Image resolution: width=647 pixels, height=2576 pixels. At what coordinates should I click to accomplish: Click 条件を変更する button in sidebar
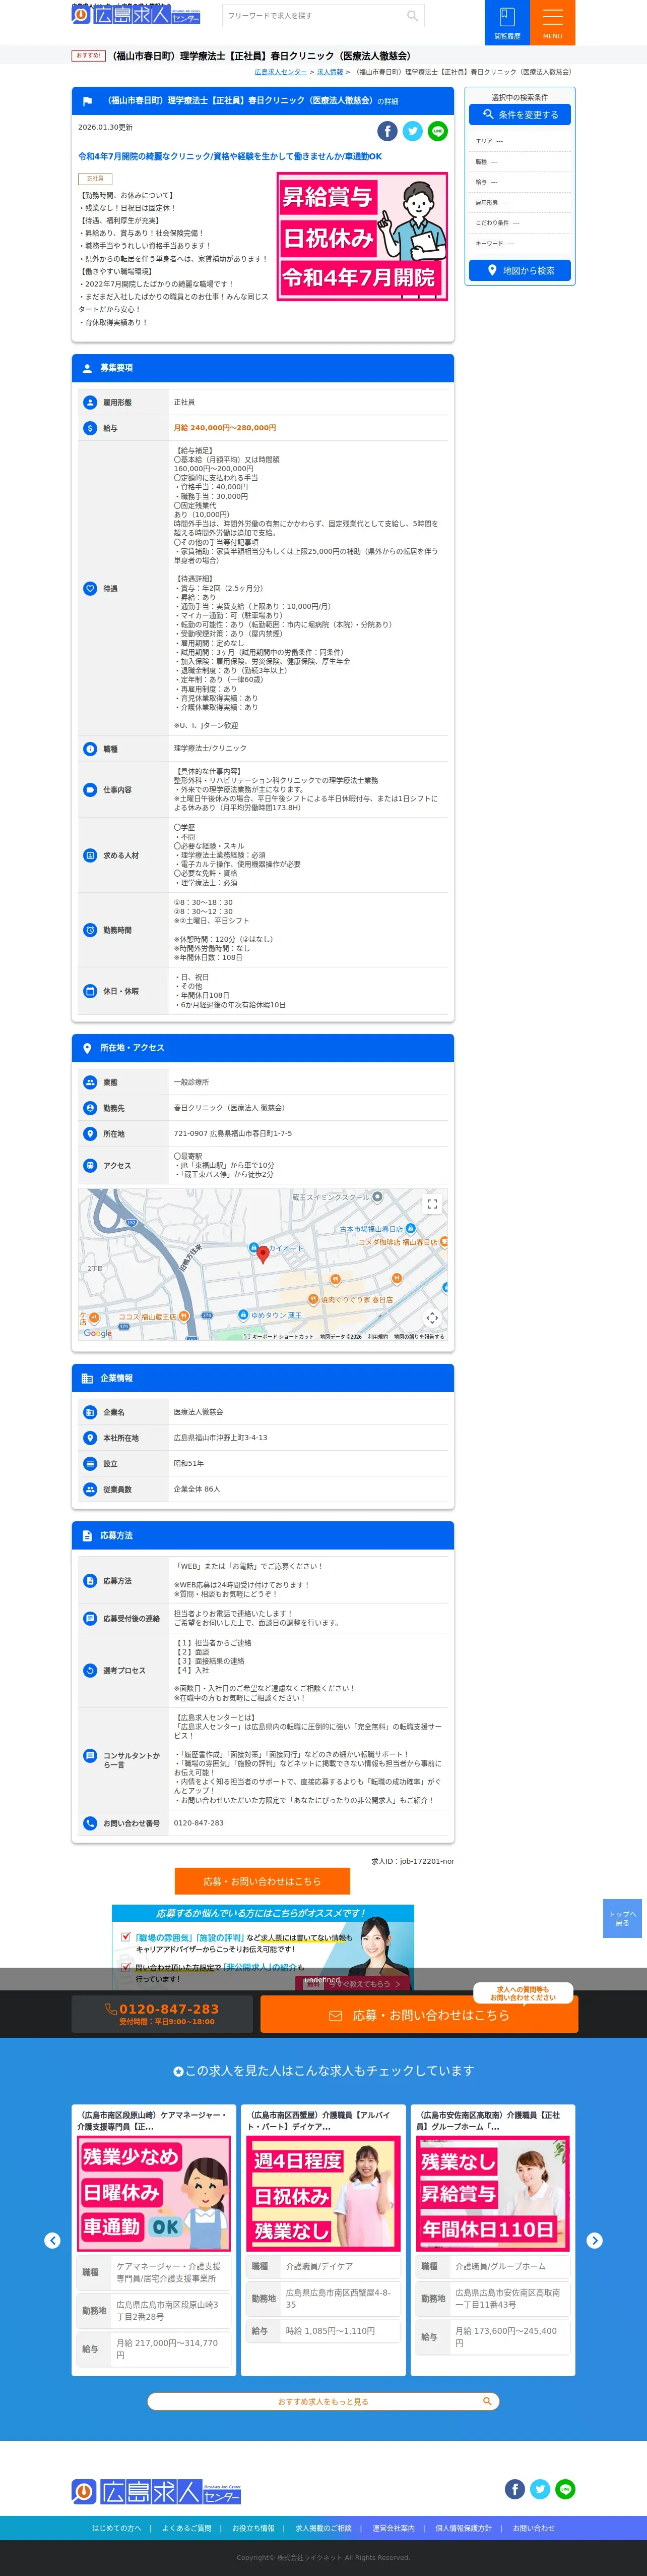[x=520, y=115]
